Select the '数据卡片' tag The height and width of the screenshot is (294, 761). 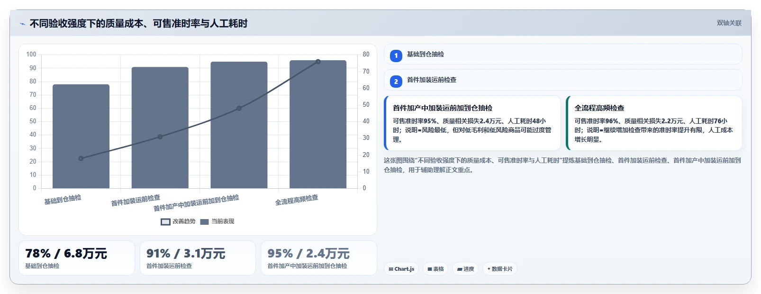500,269
